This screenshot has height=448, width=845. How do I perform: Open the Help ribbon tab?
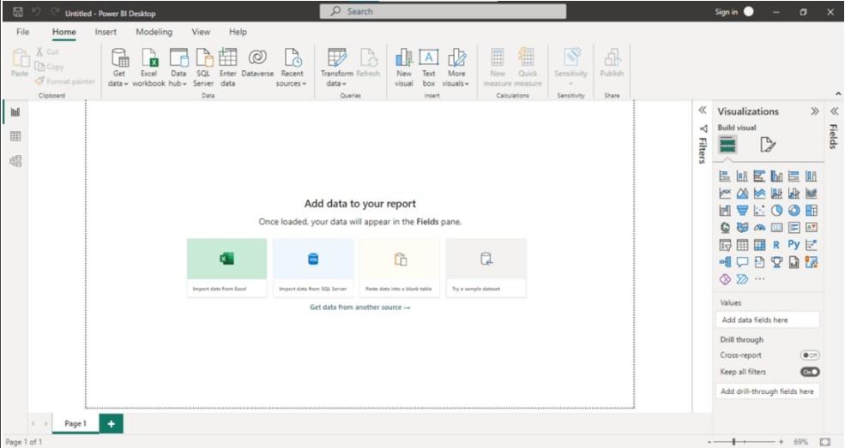238,32
